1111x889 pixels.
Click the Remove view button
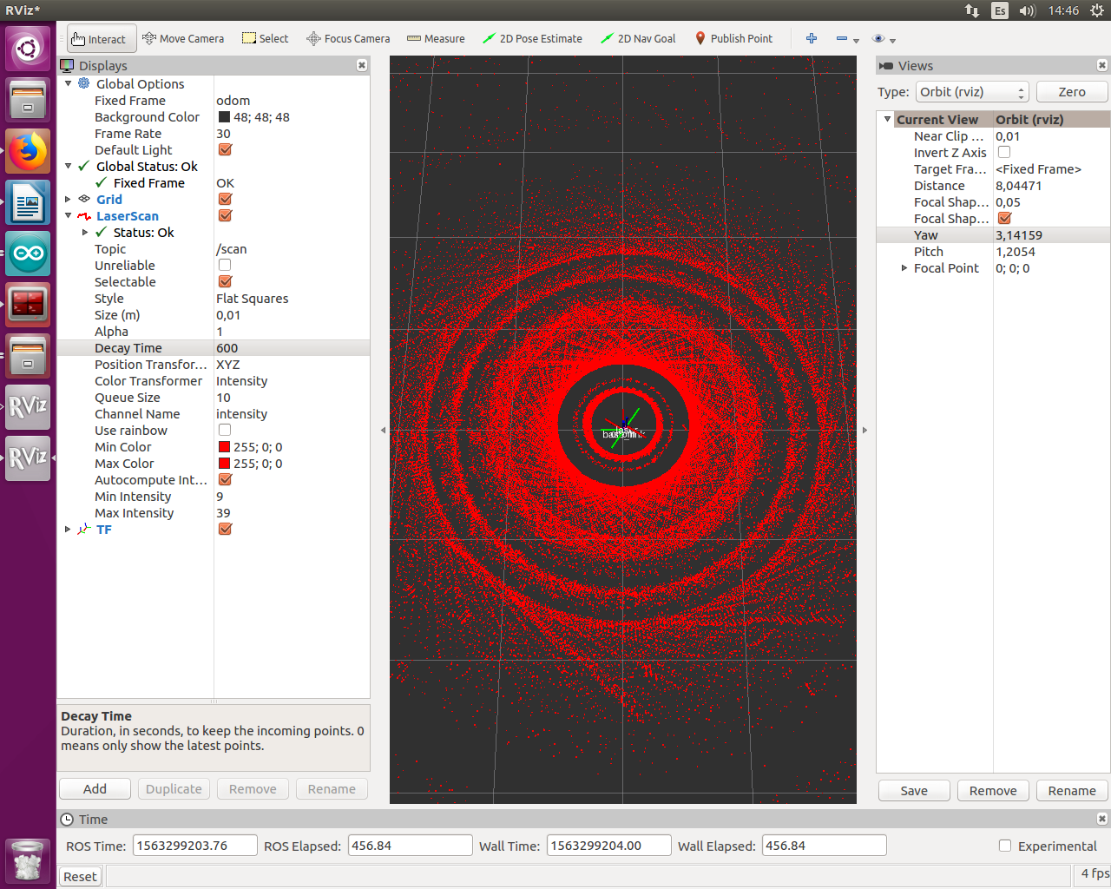993,791
